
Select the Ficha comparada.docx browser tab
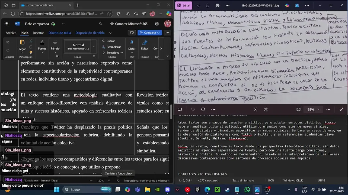point(46,5)
